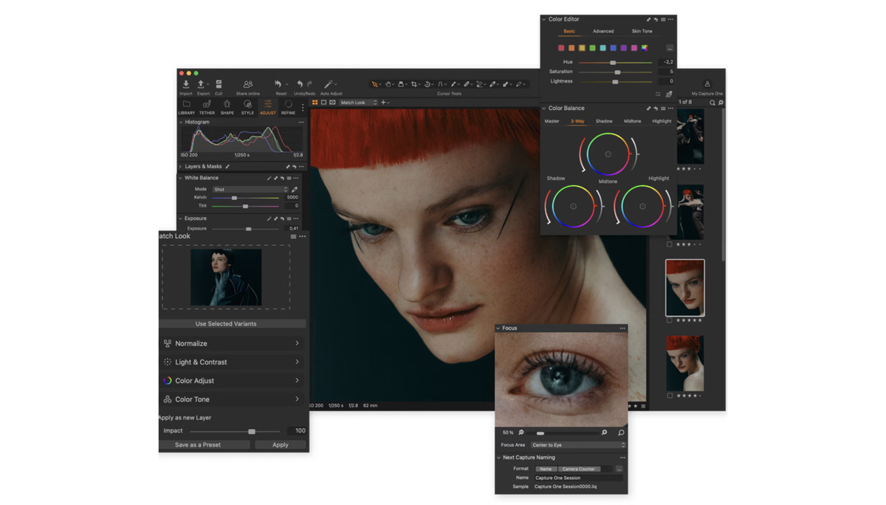Switch to the Advanced Color Editor tab
Image resolution: width=886 pixels, height=505 pixels.
tap(603, 31)
